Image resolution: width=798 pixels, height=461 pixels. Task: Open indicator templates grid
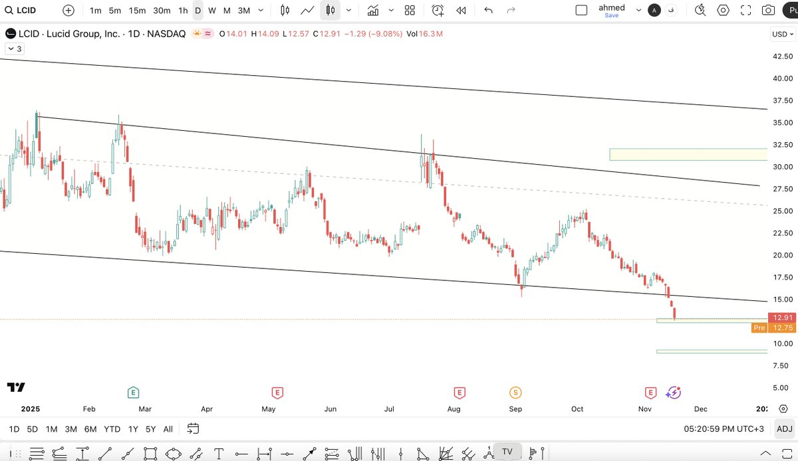[x=410, y=10]
